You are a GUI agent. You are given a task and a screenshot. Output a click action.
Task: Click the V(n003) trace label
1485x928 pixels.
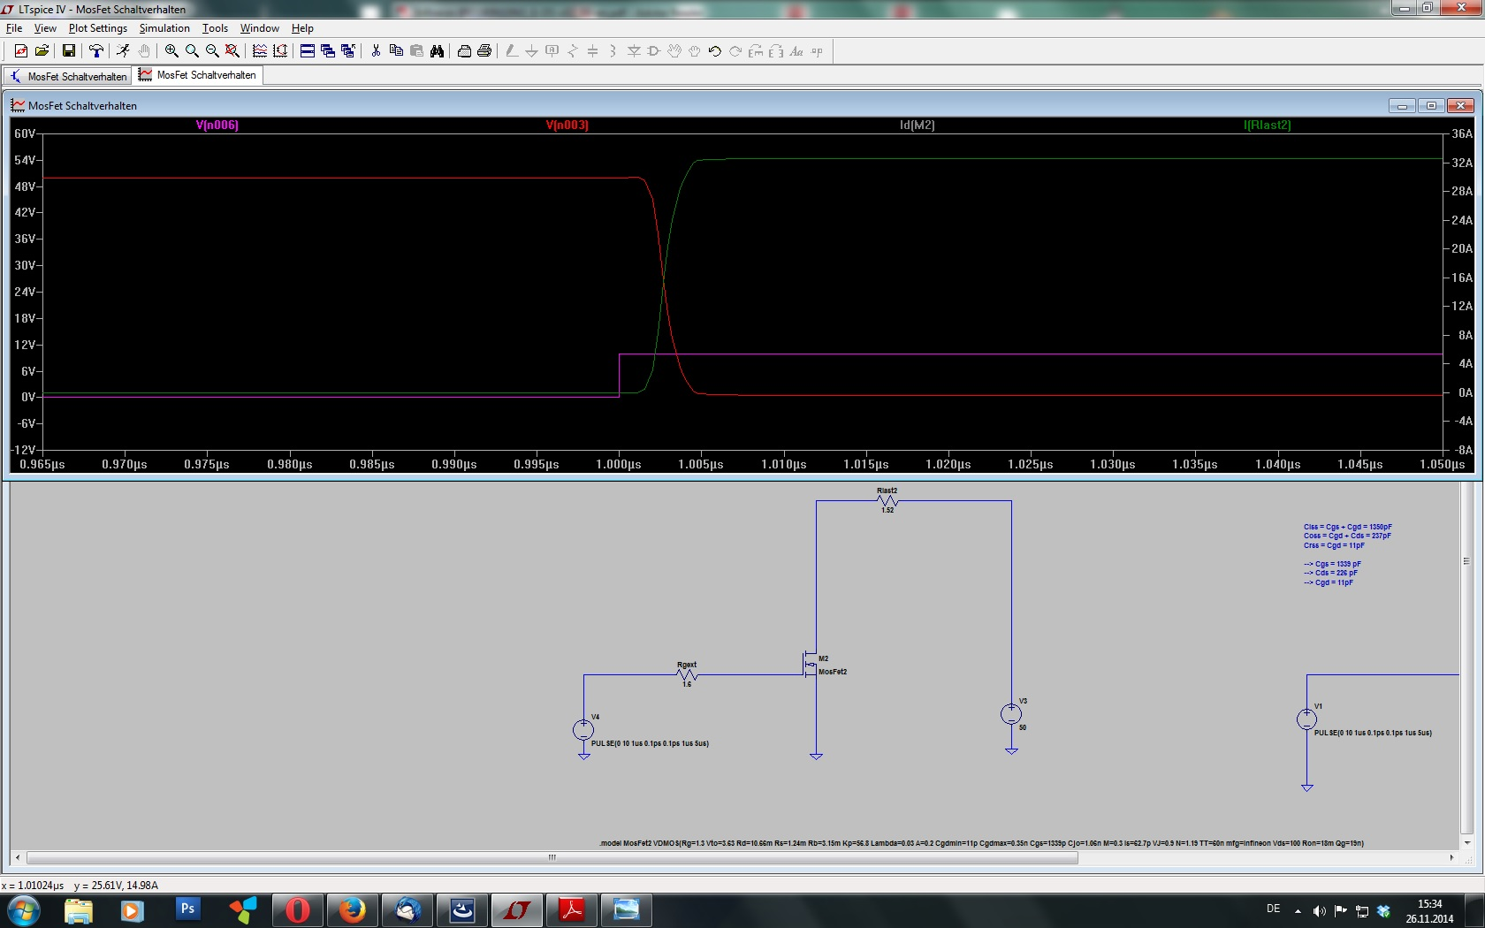[567, 125]
